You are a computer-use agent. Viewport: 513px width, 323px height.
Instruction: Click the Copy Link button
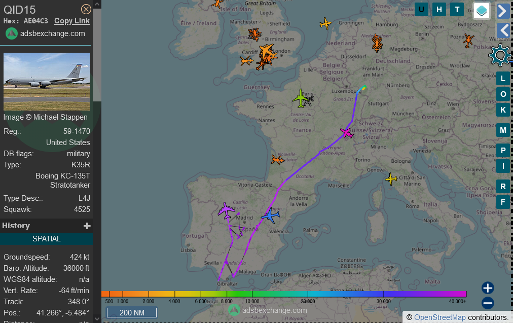(x=71, y=21)
